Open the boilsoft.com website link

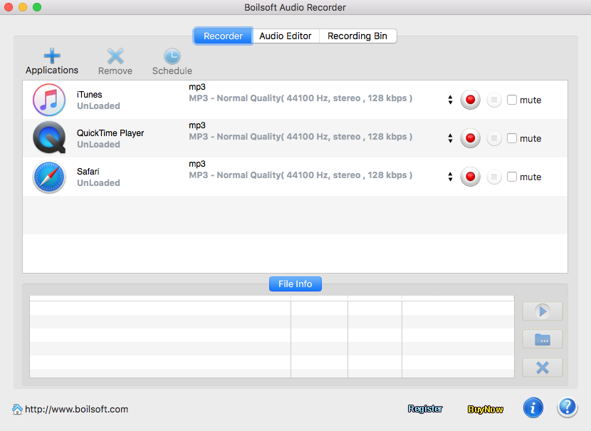pos(76,409)
